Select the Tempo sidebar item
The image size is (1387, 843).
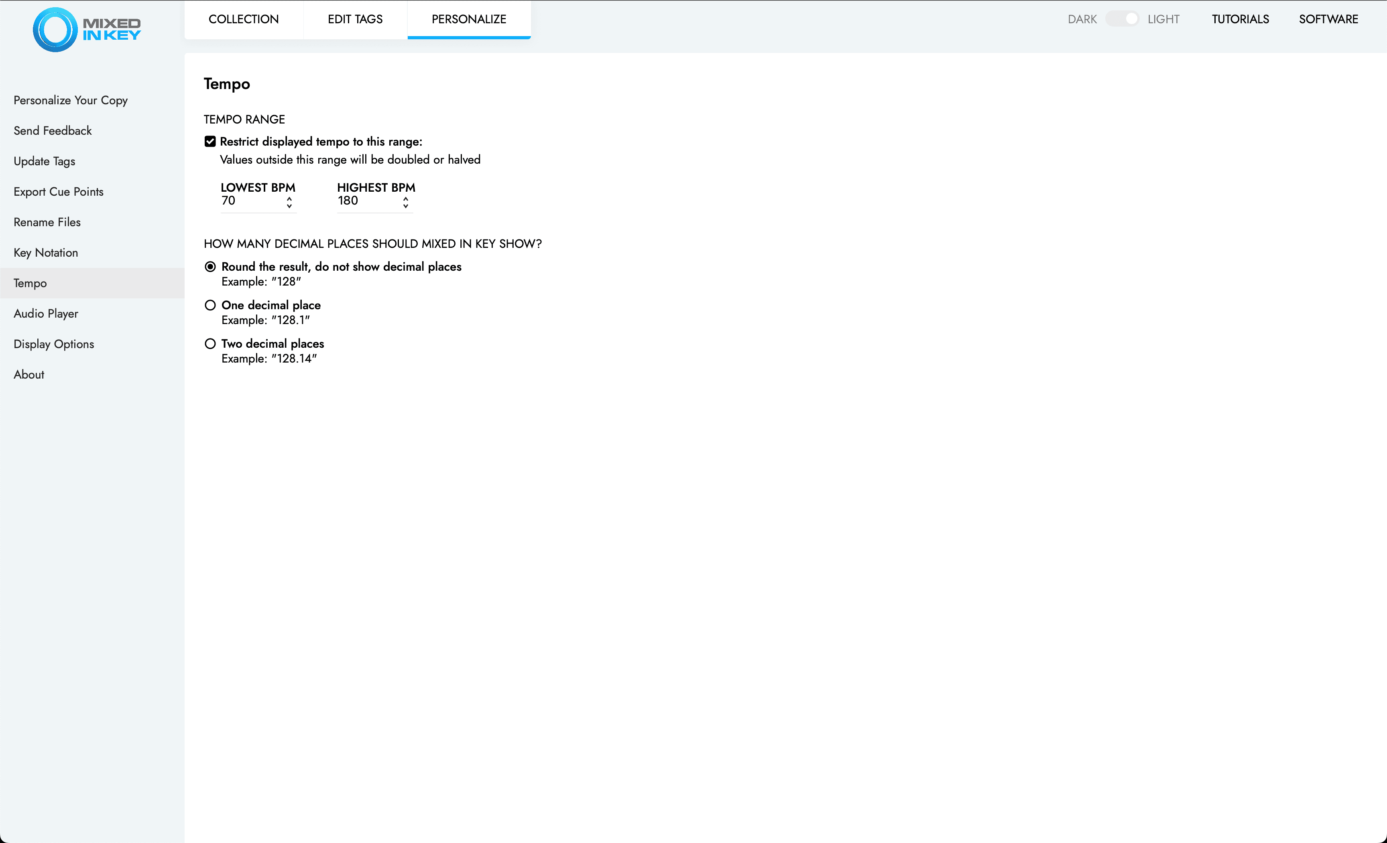tap(92, 283)
